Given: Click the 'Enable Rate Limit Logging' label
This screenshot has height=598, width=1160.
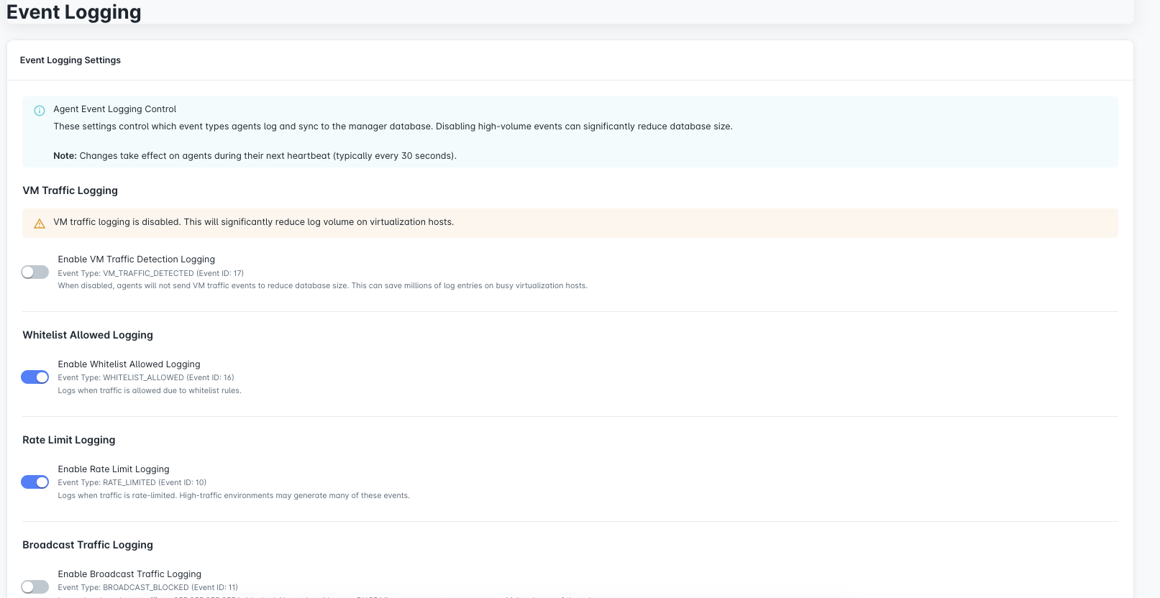Looking at the screenshot, I should point(114,469).
